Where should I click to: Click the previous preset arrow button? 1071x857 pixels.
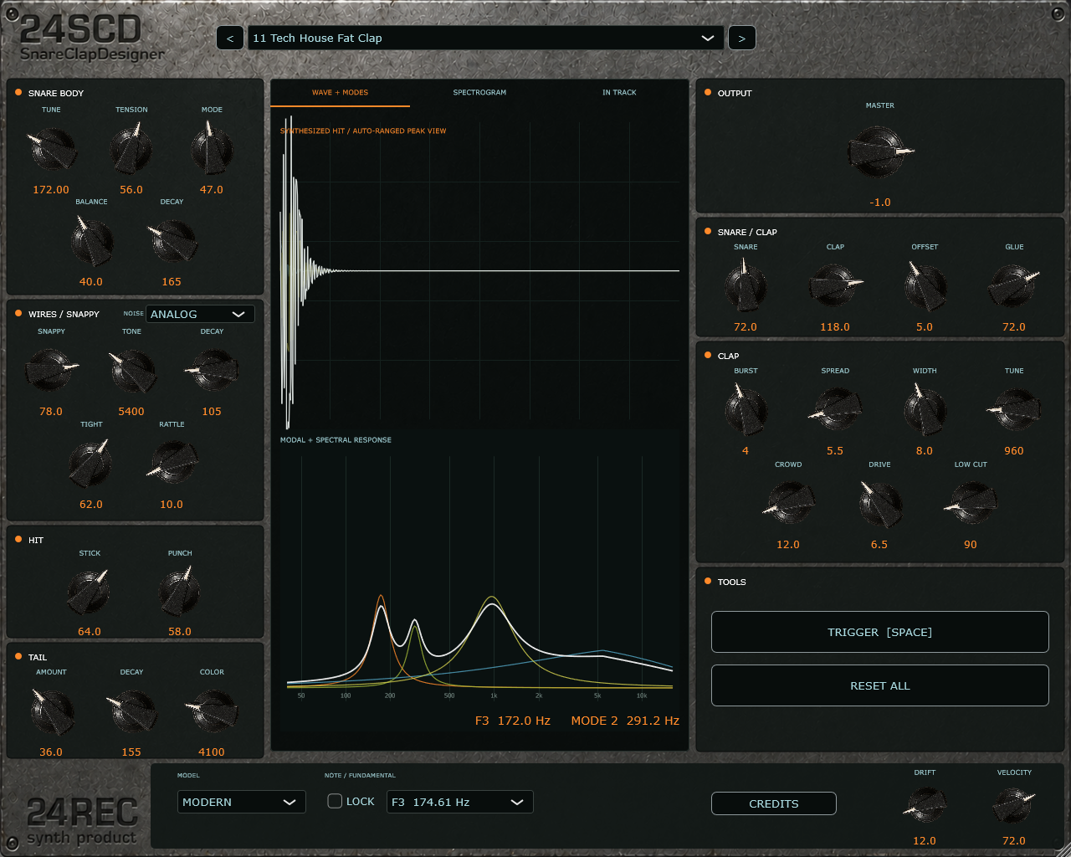[230, 38]
